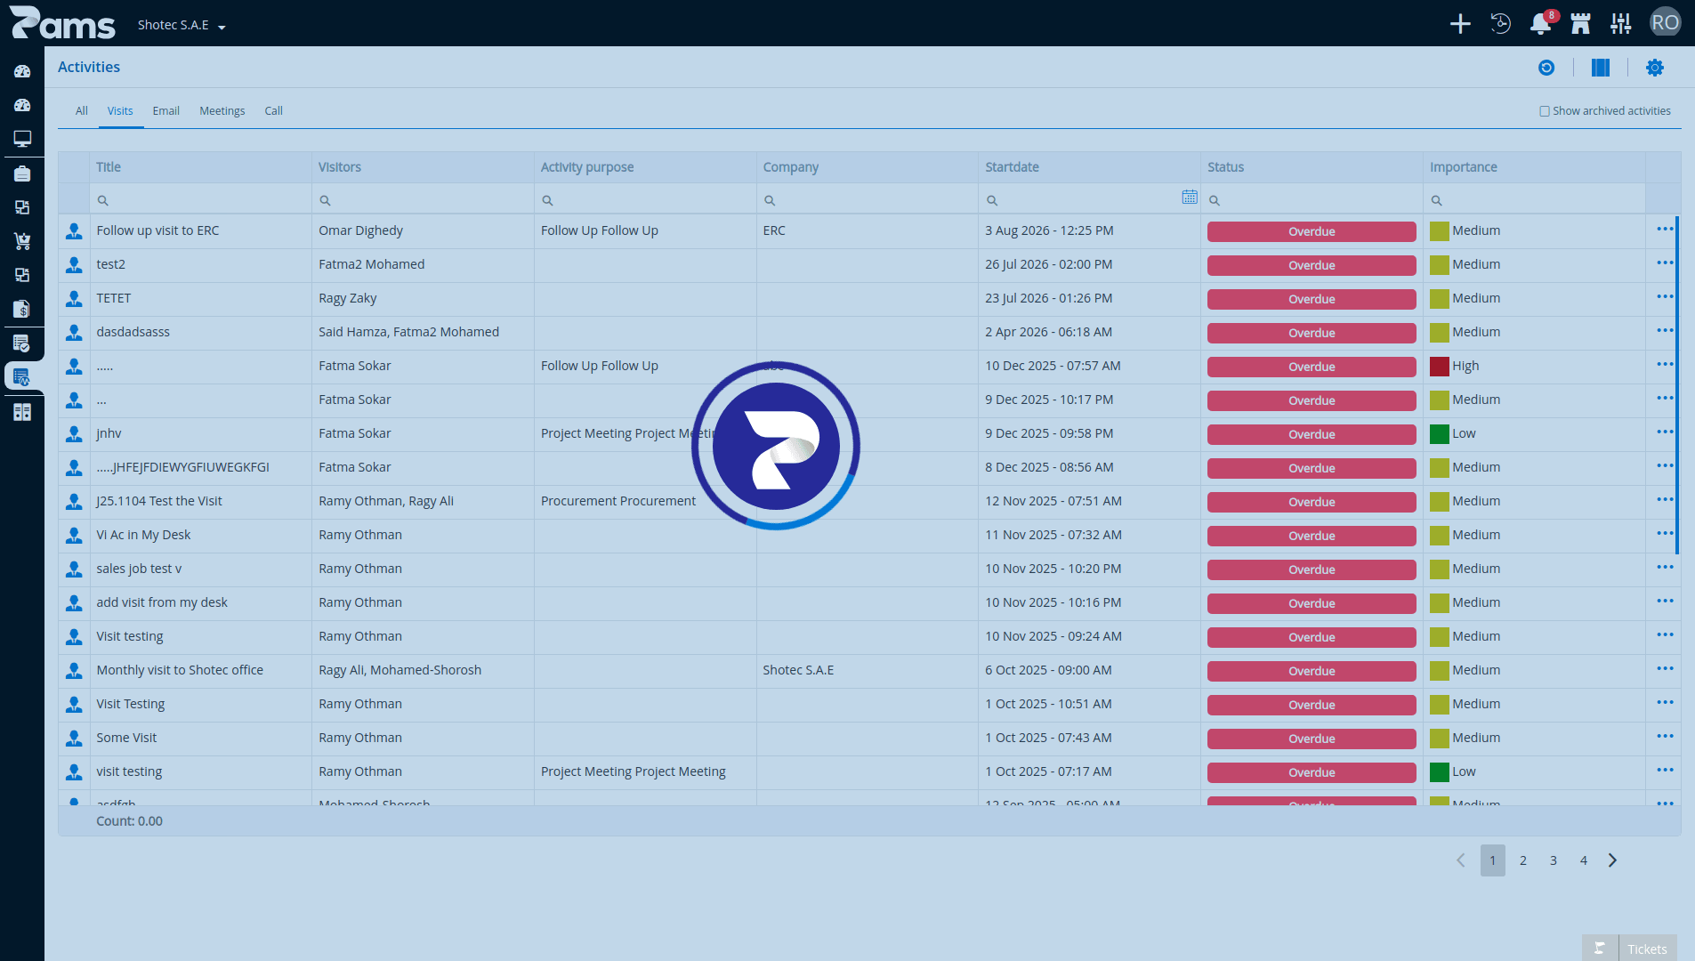This screenshot has height=961, width=1695.
Task: Open the shopping cart sidebar icon
Action: coord(22,241)
